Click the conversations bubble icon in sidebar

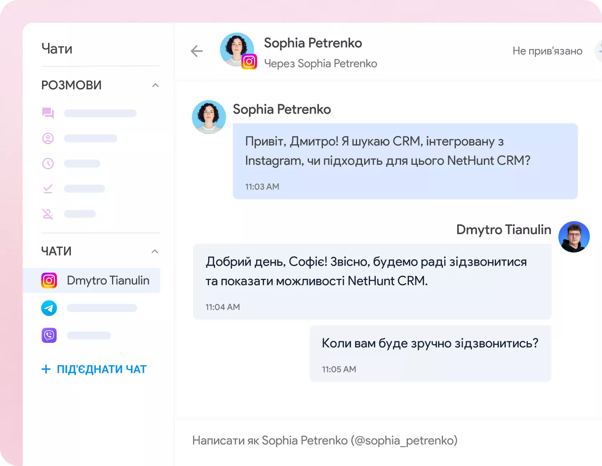tap(48, 113)
